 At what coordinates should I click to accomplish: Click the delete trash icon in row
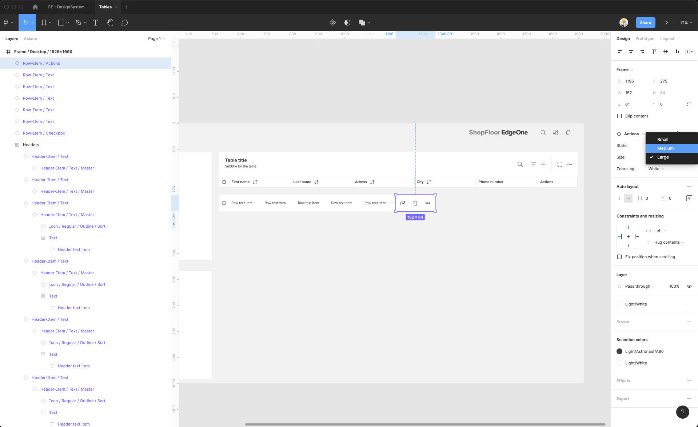click(415, 203)
